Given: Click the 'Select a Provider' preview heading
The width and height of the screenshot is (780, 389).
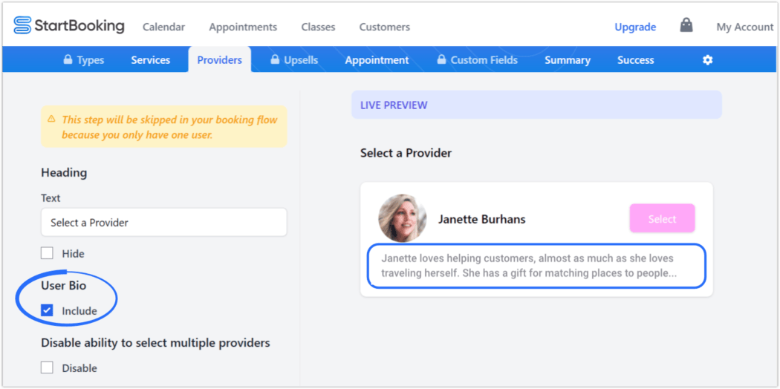Looking at the screenshot, I should pyautogui.click(x=406, y=153).
